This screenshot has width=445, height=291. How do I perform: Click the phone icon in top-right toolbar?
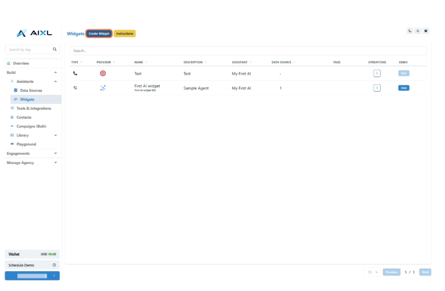click(x=409, y=31)
